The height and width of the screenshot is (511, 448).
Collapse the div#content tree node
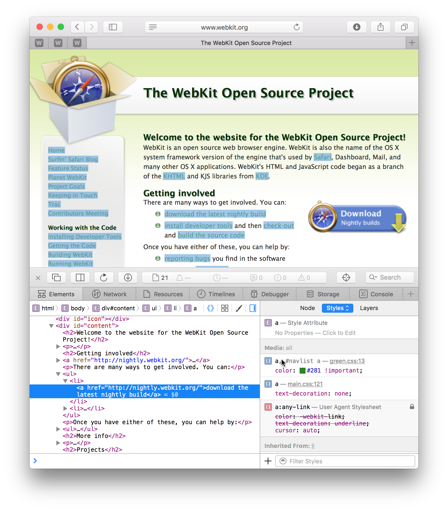(51, 326)
